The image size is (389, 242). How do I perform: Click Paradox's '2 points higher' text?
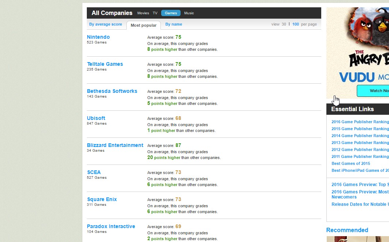click(x=162, y=239)
